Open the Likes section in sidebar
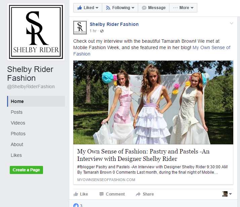Viewport: 240px width, 207px height. (x=16, y=155)
